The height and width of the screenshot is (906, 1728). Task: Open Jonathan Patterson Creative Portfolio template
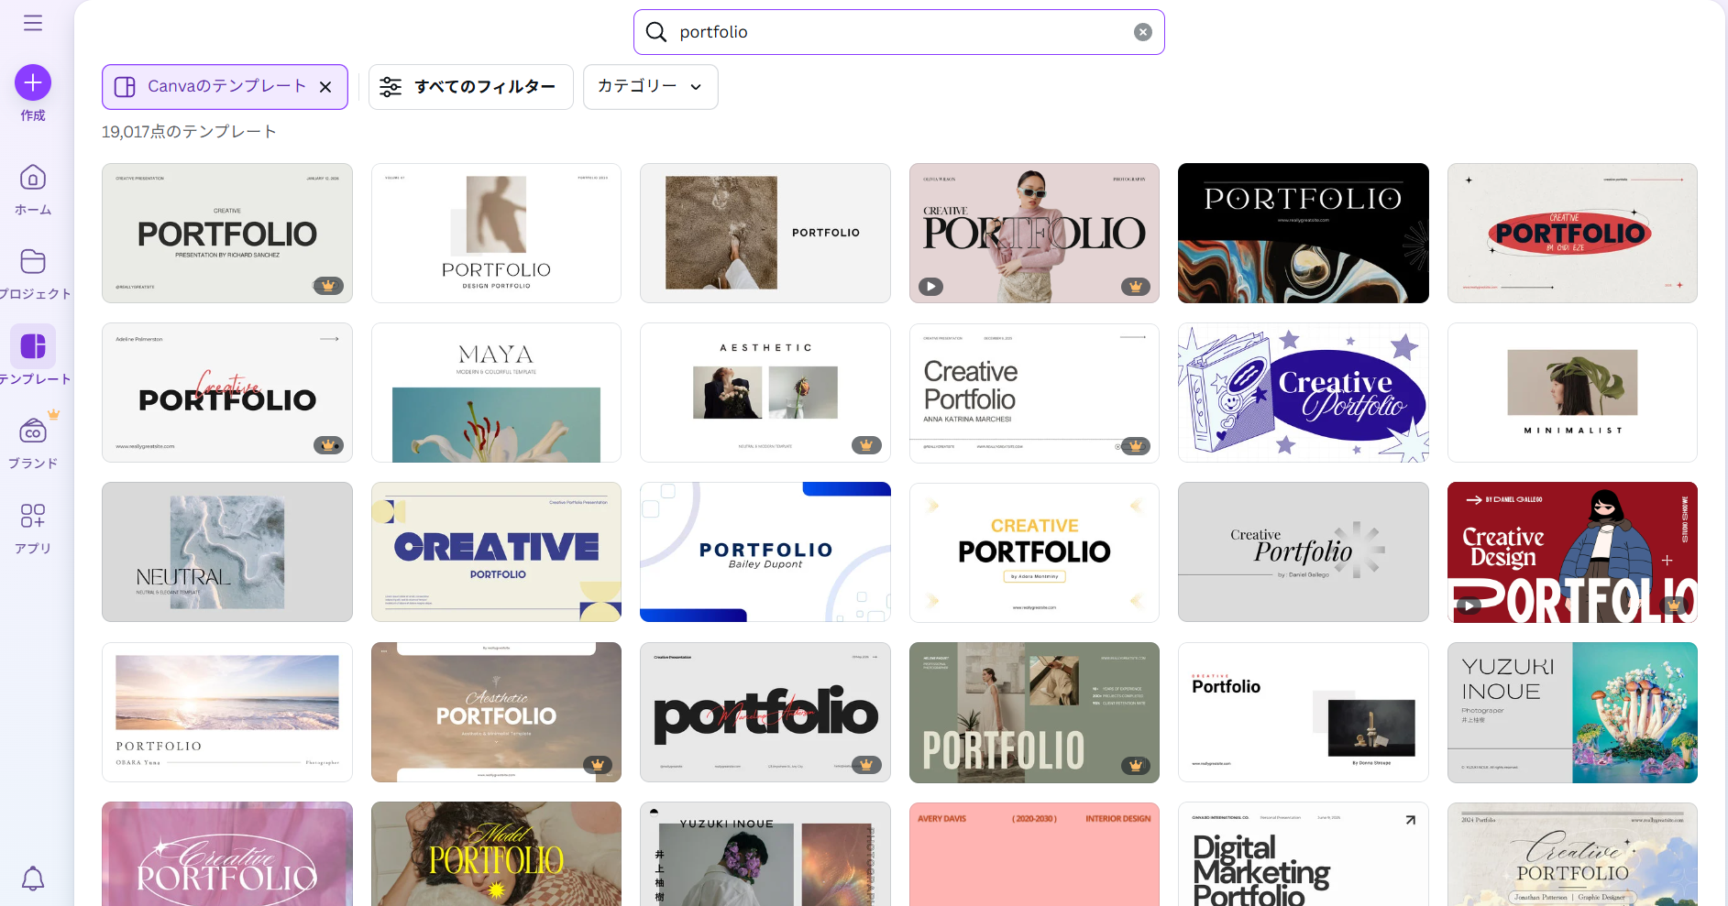1572,854
